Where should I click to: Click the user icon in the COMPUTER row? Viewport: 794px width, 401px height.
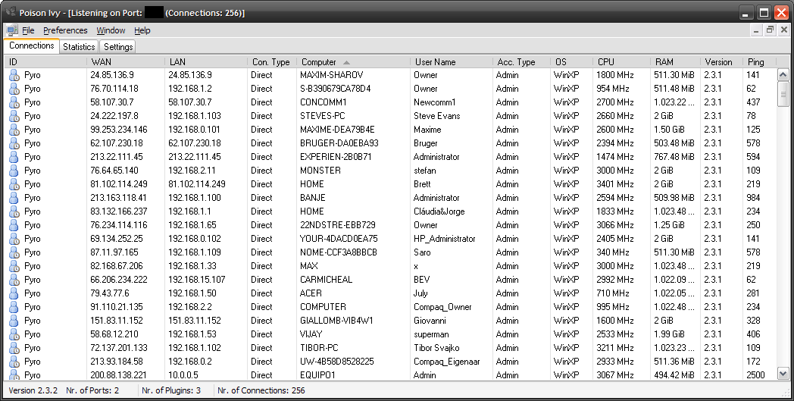pyautogui.click(x=14, y=307)
